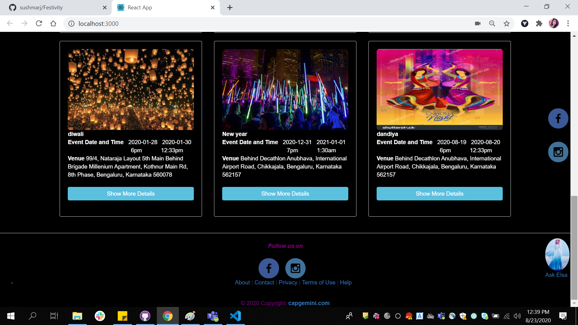The image size is (578, 325).
Task: Open the Facebook floating sidebar icon
Action: (x=558, y=118)
